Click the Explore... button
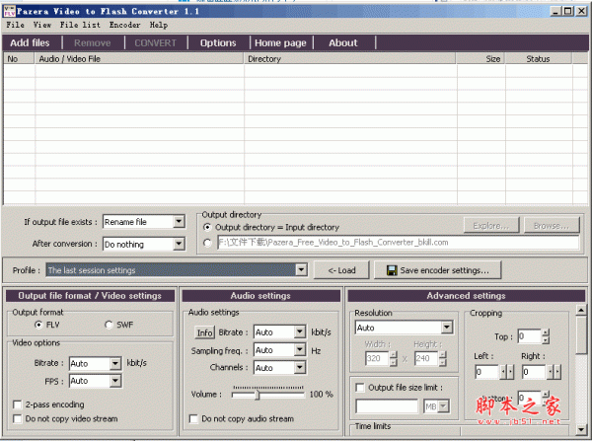The width and height of the screenshot is (592, 441). tap(491, 225)
